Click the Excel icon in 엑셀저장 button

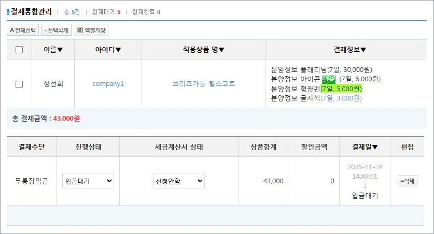80,30
